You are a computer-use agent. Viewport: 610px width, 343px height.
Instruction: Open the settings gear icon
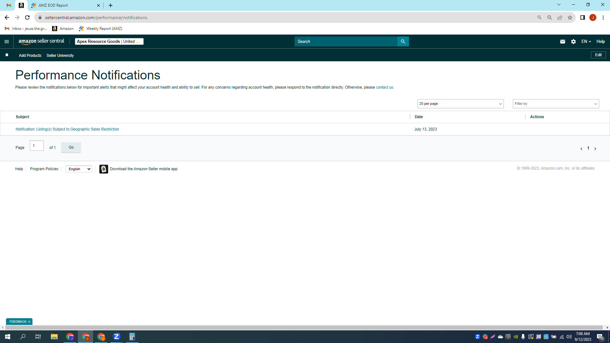pos(573,42)
